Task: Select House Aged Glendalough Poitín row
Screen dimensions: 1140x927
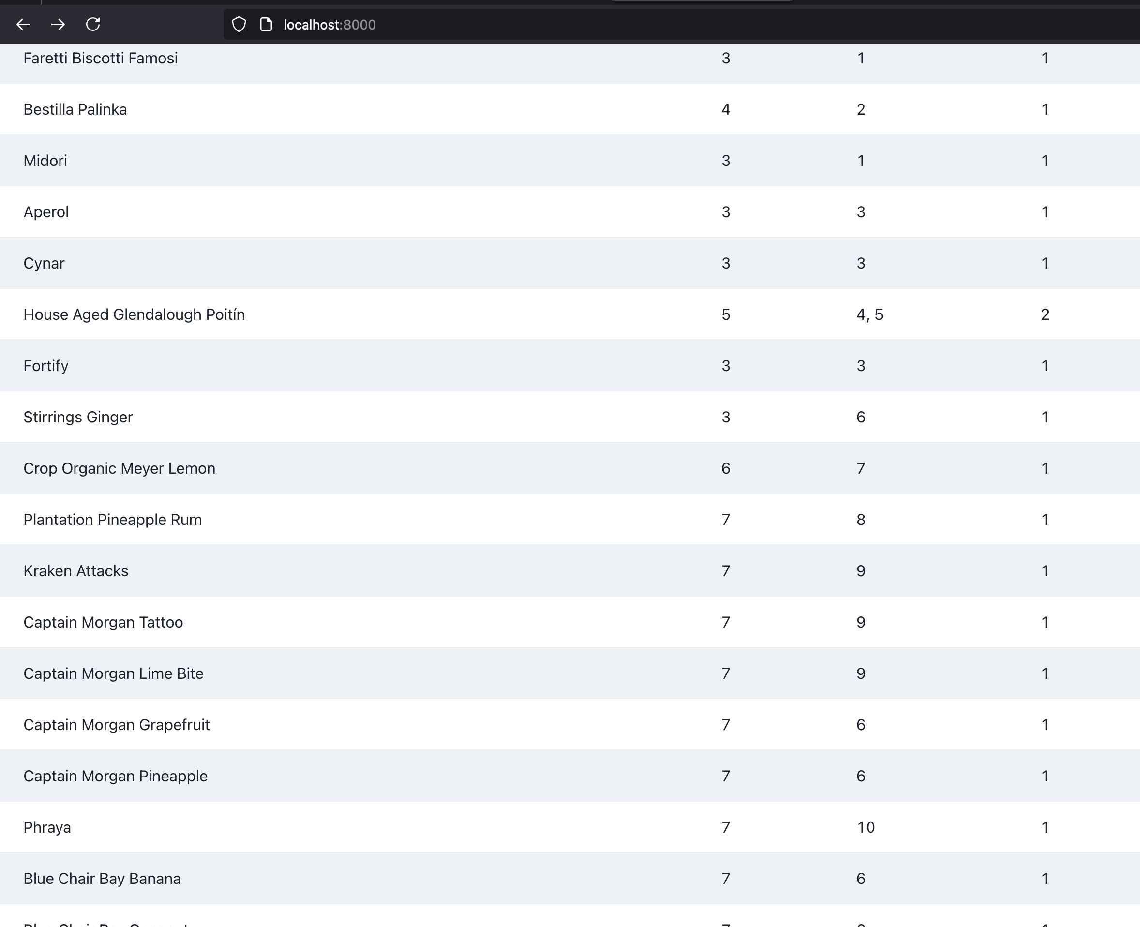Action: tap(134, 314)
